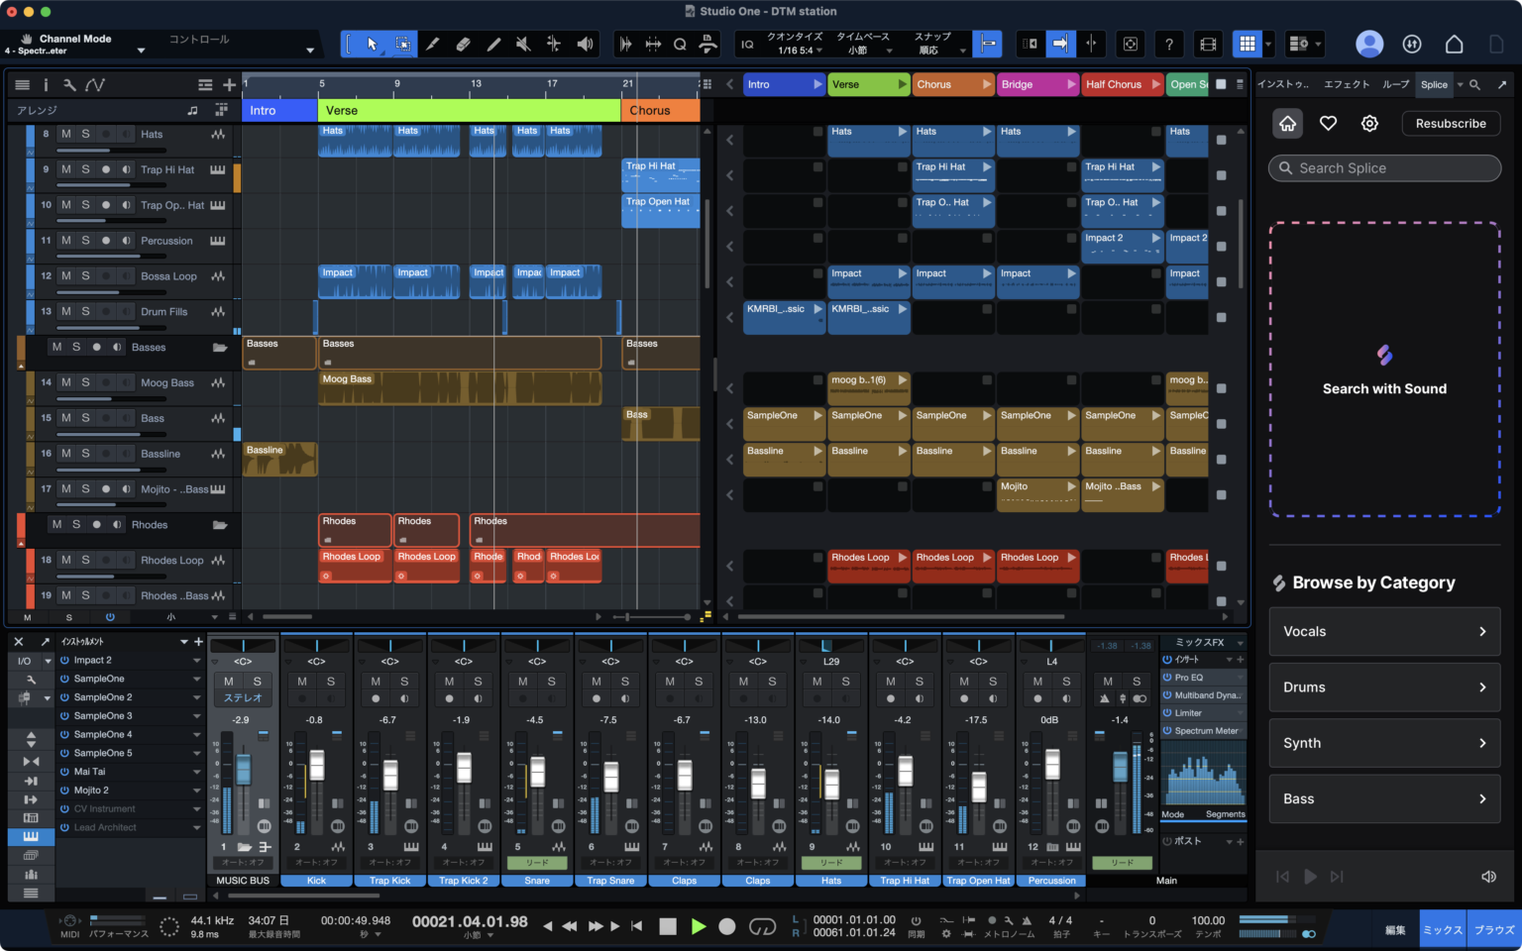The height and width of the screenshot is (951, 1522).
Task: Click the Splice home icon
Action: click(x=1286, y=123)
